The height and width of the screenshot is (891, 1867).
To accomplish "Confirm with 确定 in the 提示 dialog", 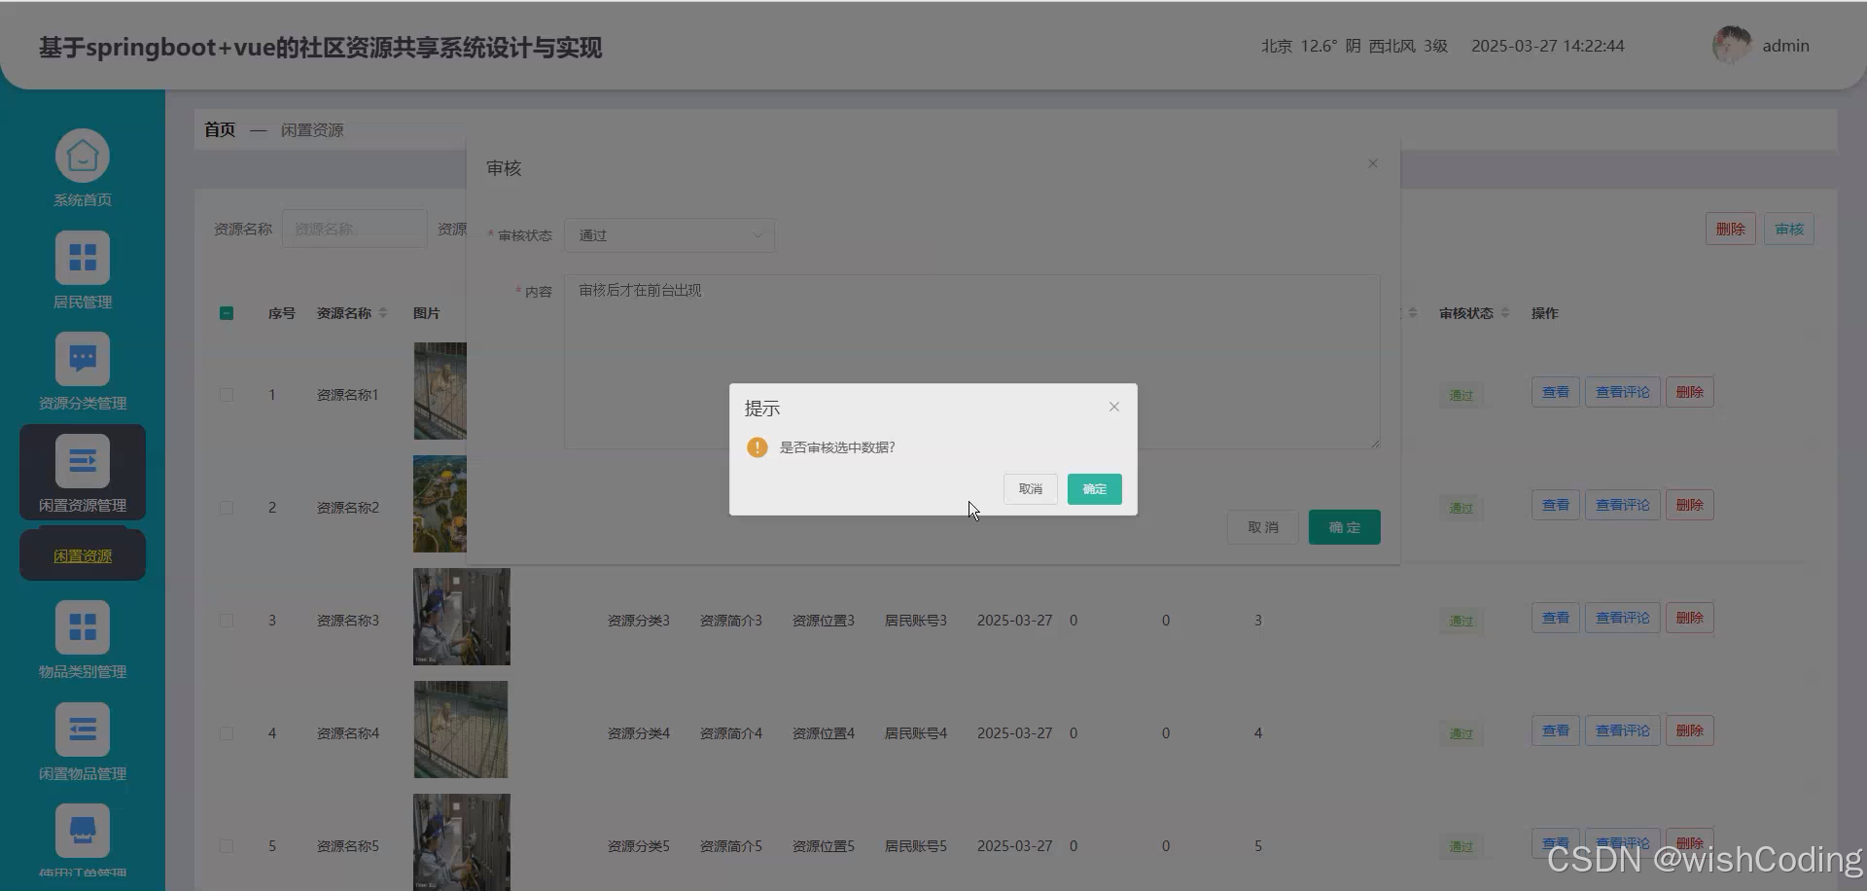I will pyautogui.click(x=1093, y=488).
